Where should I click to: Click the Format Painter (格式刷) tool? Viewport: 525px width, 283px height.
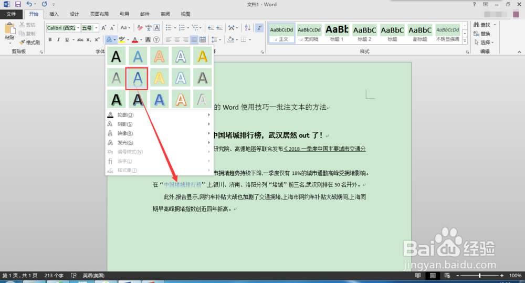point(29,43)
